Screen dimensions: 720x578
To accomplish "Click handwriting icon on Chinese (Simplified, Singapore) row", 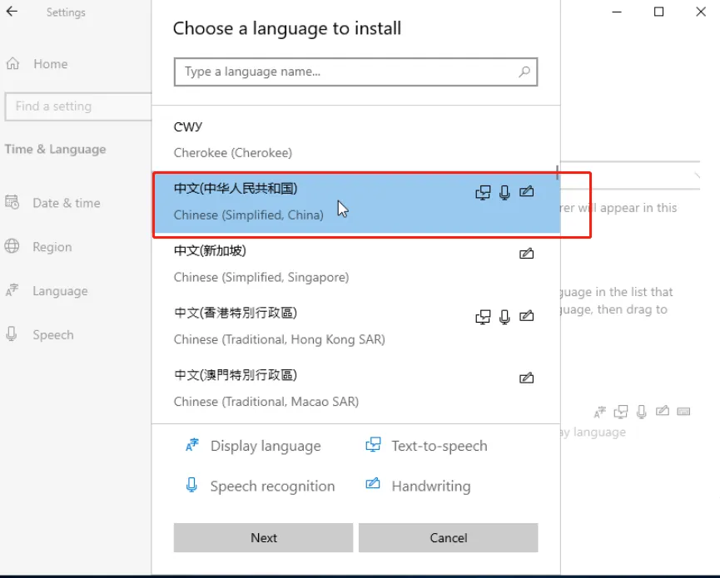I will click(526, 254).
